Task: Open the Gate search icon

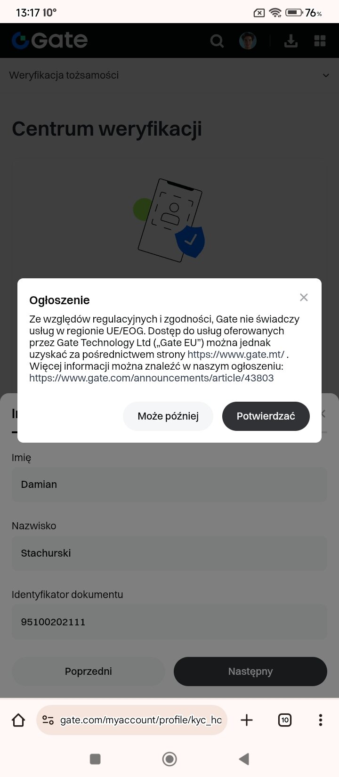Action: click(217, 41)
